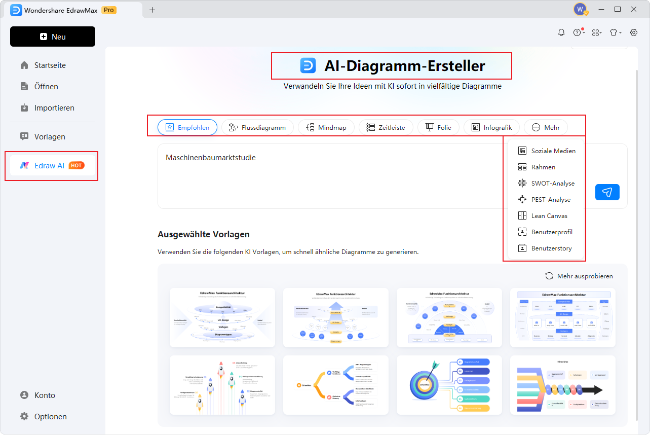
Task: Click the notification bell icon
Action: pos(561,32)
